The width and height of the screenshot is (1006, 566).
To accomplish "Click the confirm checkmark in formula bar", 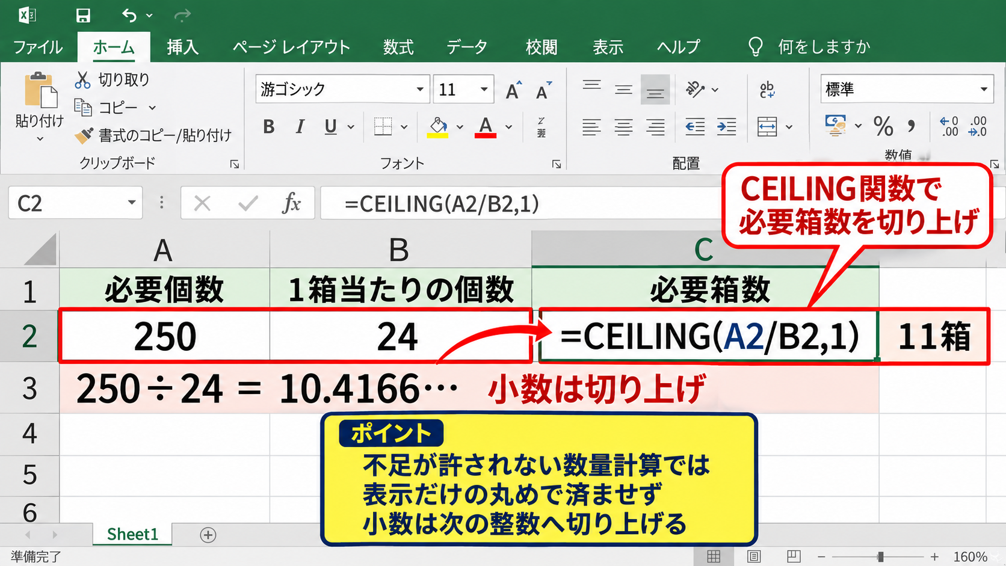I will point(247,203).
